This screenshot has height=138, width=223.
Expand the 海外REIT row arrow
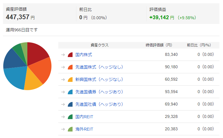coord(63,129)
